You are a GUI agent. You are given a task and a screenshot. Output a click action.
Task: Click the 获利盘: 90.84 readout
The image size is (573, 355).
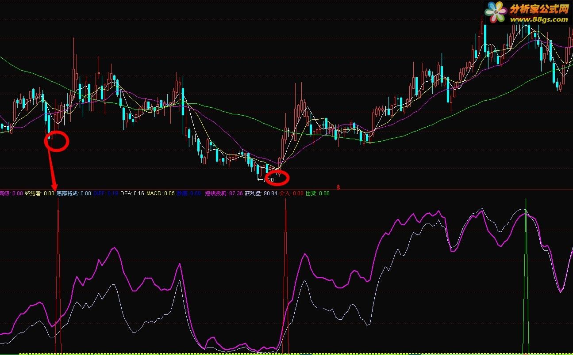[x=261, y=193]
